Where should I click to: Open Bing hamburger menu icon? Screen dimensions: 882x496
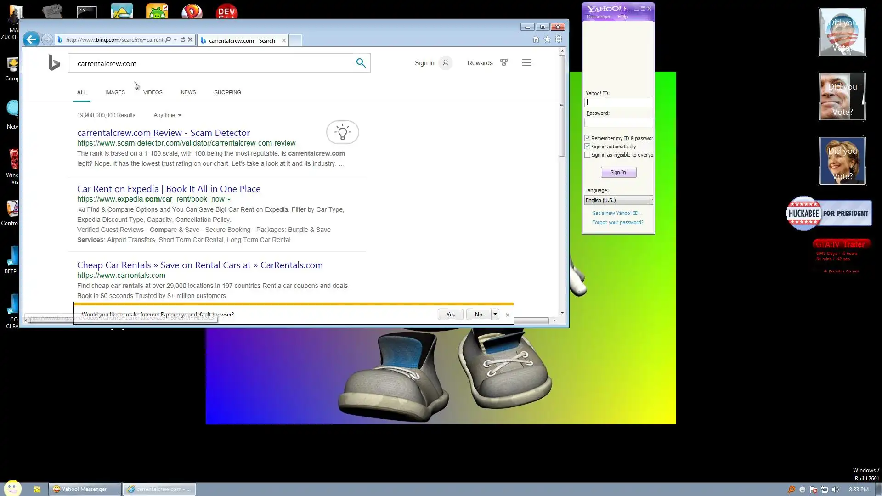527,63
